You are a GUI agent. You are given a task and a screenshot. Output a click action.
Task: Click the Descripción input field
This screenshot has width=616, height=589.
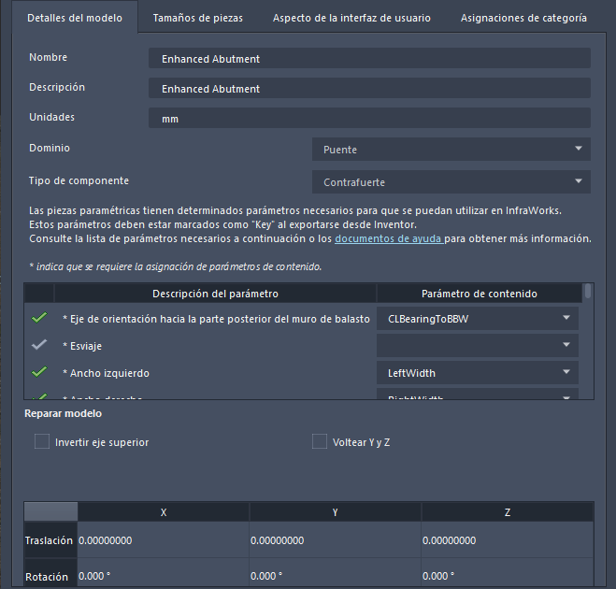(x=369, y=88)
